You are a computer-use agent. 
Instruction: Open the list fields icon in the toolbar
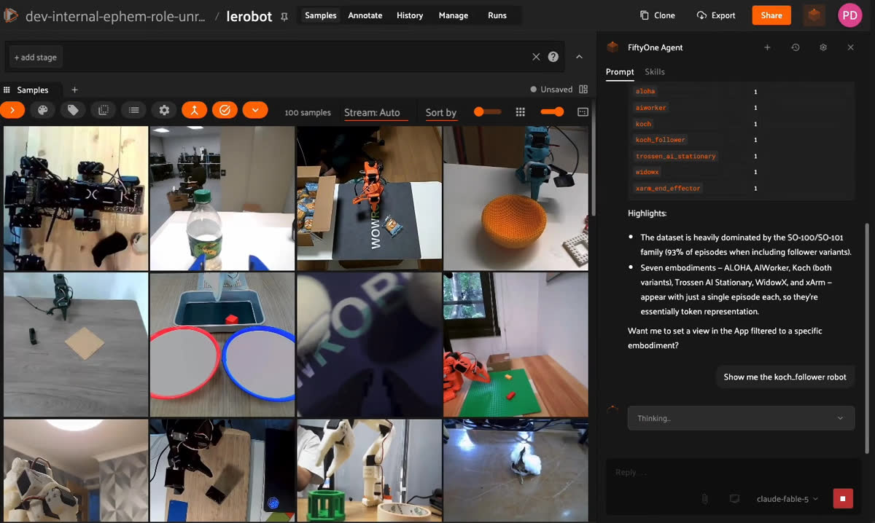133,110
